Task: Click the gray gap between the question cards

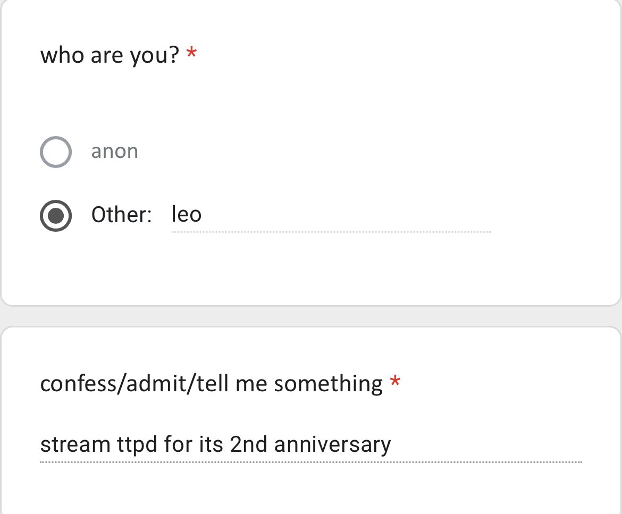Action: pos(311,316)
